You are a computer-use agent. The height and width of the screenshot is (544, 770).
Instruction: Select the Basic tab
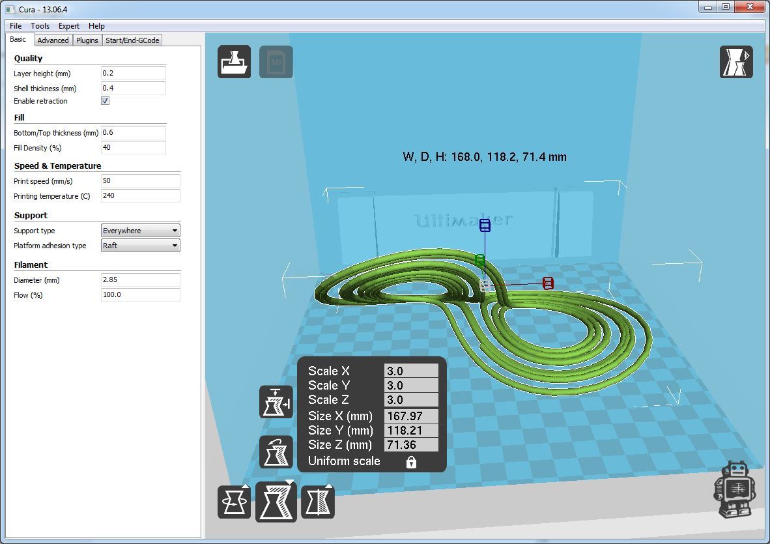[x=18, y=39]
